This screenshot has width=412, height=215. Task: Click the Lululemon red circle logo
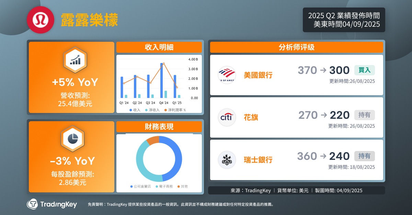(41, 20)
